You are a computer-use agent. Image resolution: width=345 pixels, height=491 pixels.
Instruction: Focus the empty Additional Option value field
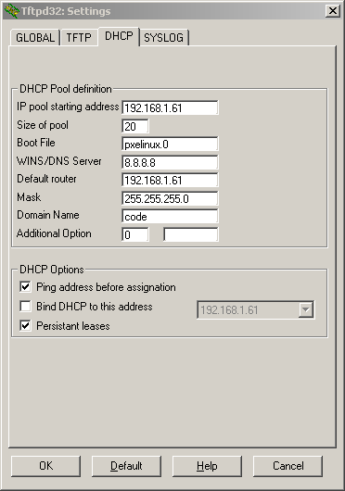pos(190,234)
